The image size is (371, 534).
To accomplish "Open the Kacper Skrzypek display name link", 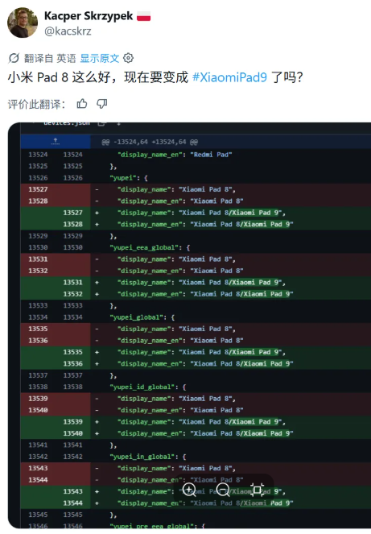I will point(89,16).
